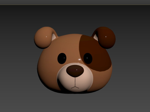
Task: Select the bear's dark brown nose
Action: pyautogui.click(x=75, y=71)
